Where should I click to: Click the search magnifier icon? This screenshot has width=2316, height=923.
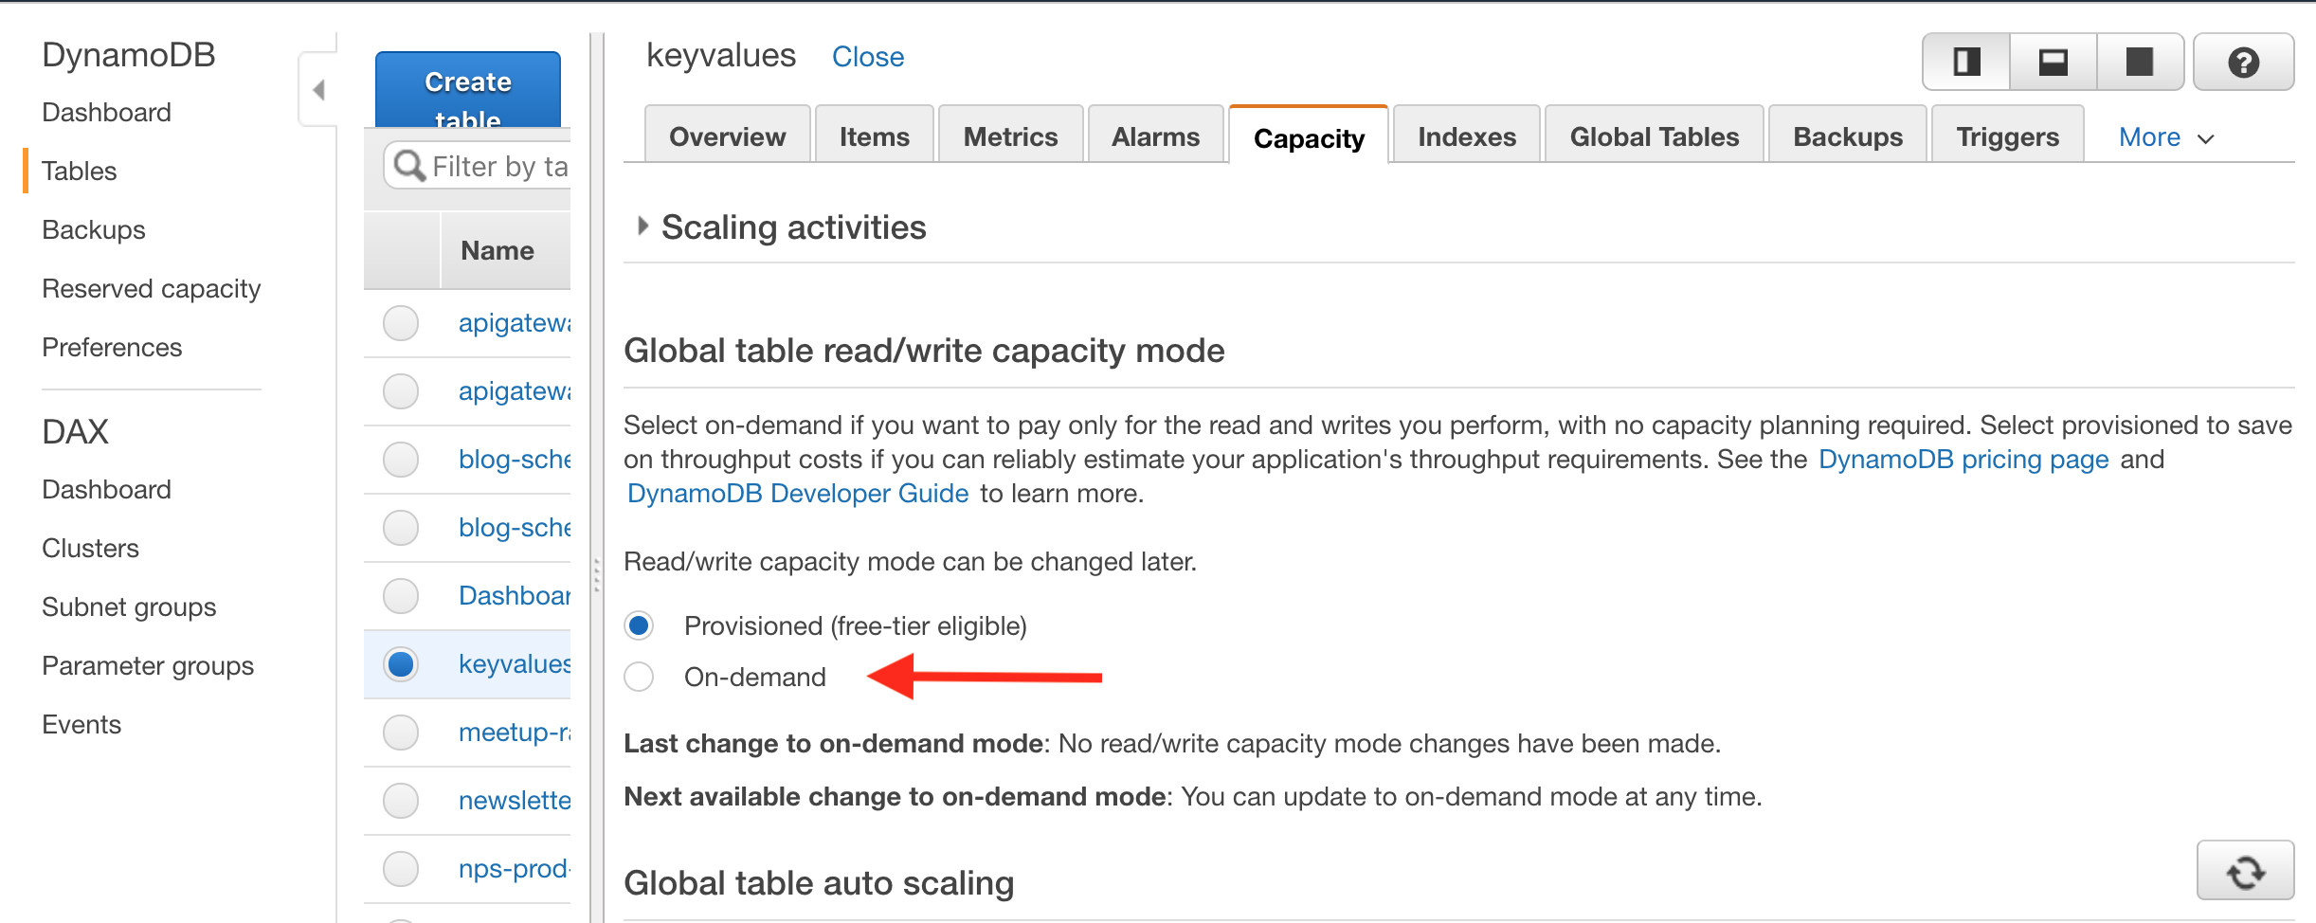click(408, 166)
